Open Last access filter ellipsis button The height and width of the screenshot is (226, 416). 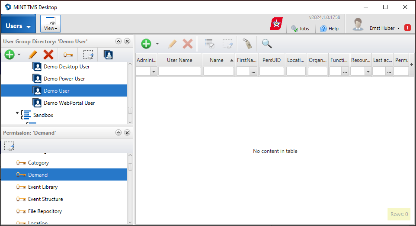[389, 71]
